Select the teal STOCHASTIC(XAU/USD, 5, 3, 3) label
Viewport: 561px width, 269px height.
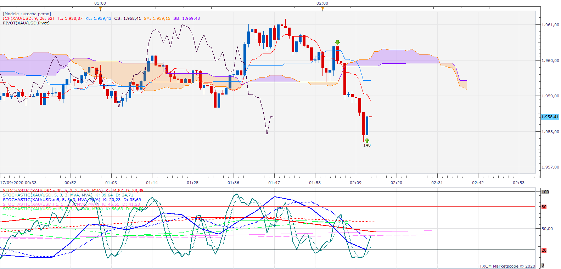(47, 195)
